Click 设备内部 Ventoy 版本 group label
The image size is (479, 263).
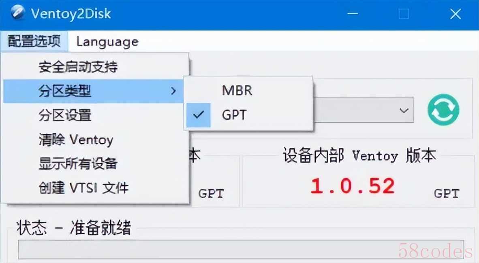pos(359,155)
